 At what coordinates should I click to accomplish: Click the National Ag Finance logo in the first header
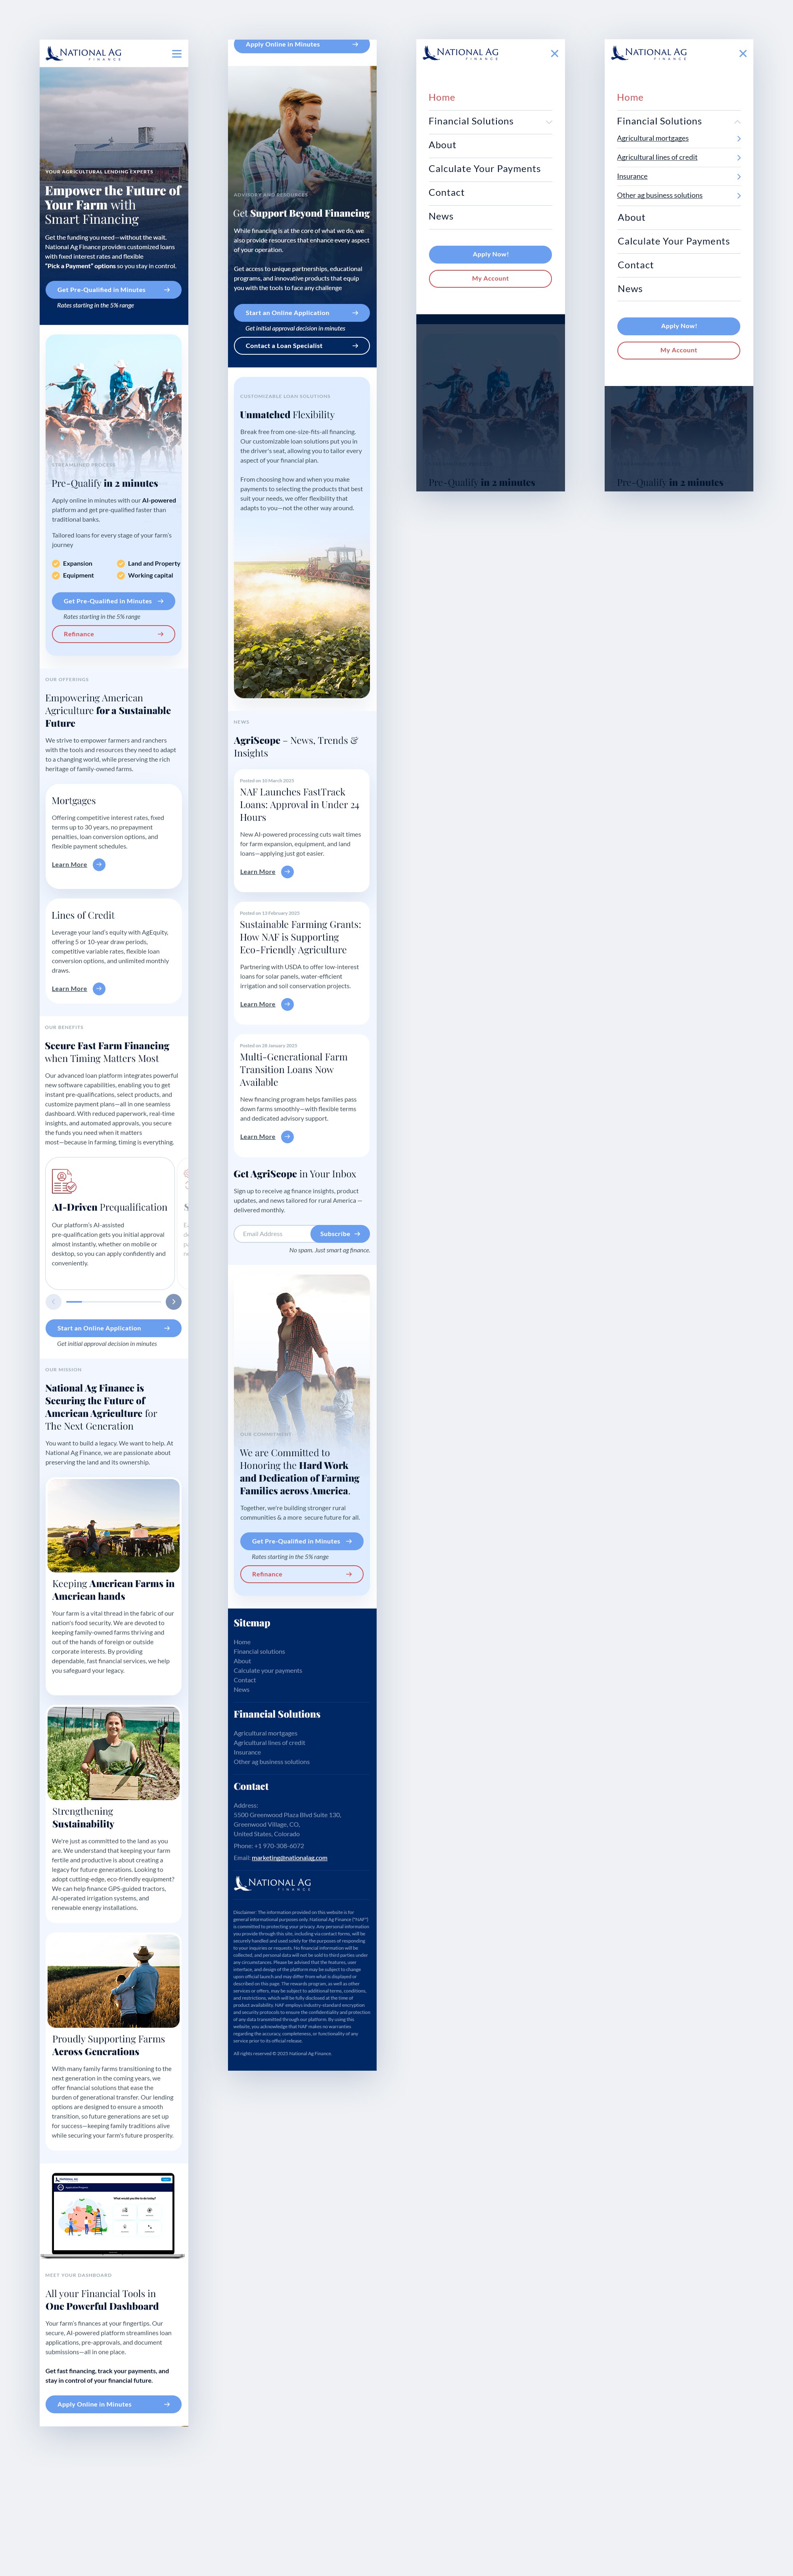(84, 53)
